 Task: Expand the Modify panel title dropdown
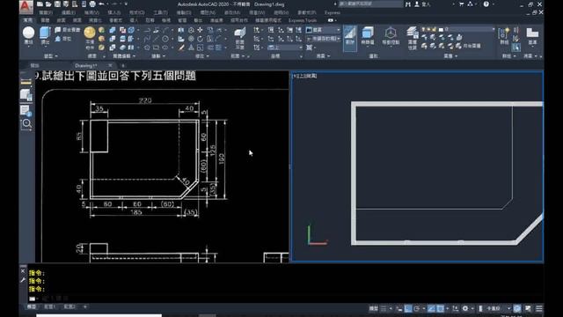coord(202,56)
